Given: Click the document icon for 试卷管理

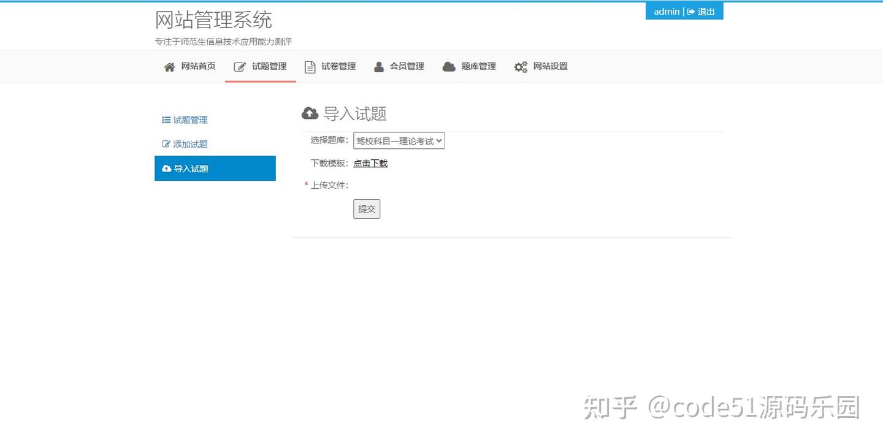Looking at the screenshot, I should point(310,66).
